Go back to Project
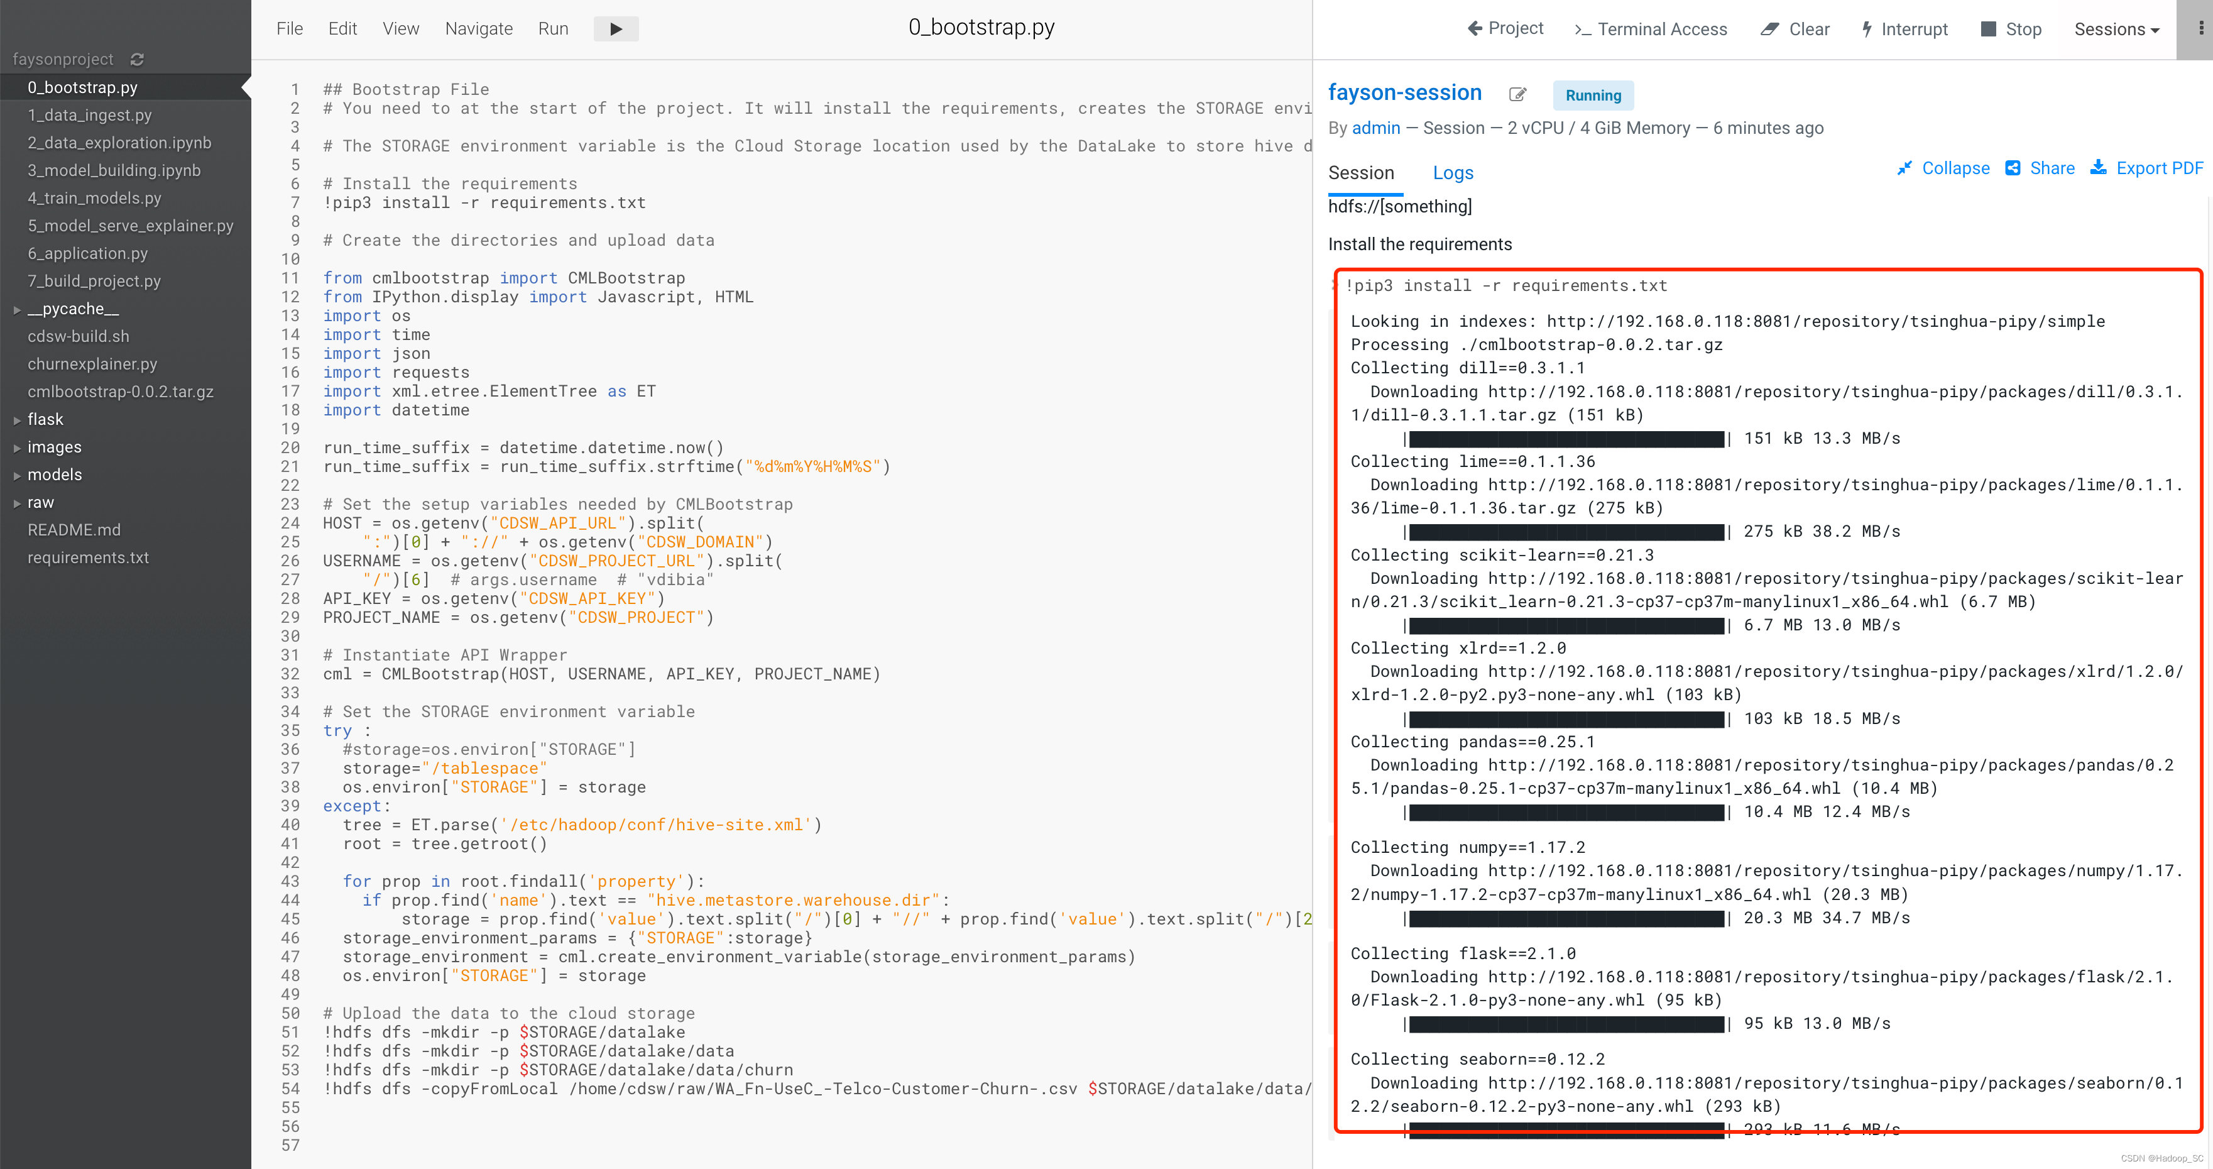This screenshot has height=1169, width=2213. coord(1505,28)
